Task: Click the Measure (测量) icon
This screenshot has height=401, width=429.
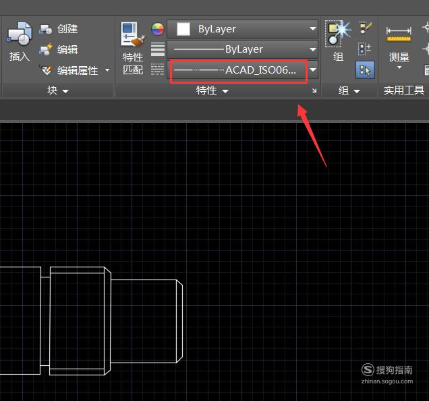Action: 399,34
